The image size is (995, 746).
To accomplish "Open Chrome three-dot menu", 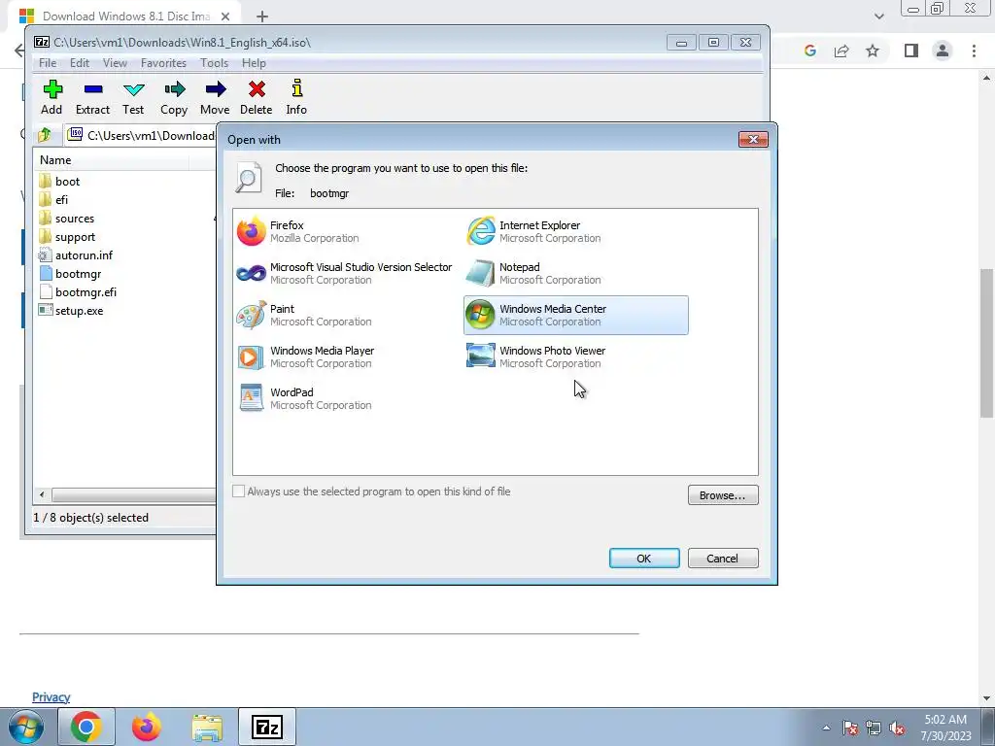I will [974, 51].
